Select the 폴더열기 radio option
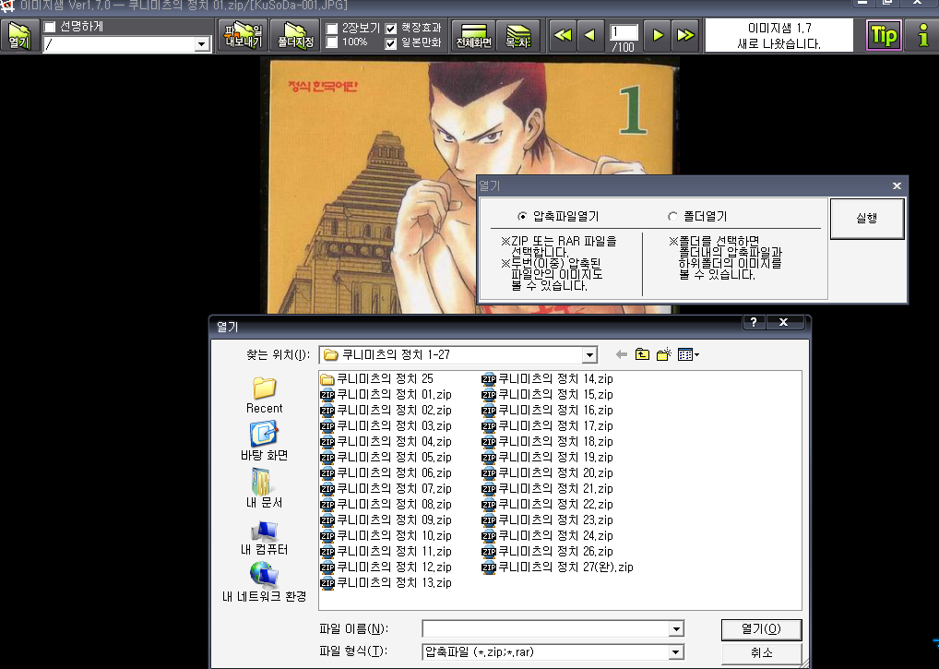Image resolution: width=939 pixels, height=669 pixels. 672,216
